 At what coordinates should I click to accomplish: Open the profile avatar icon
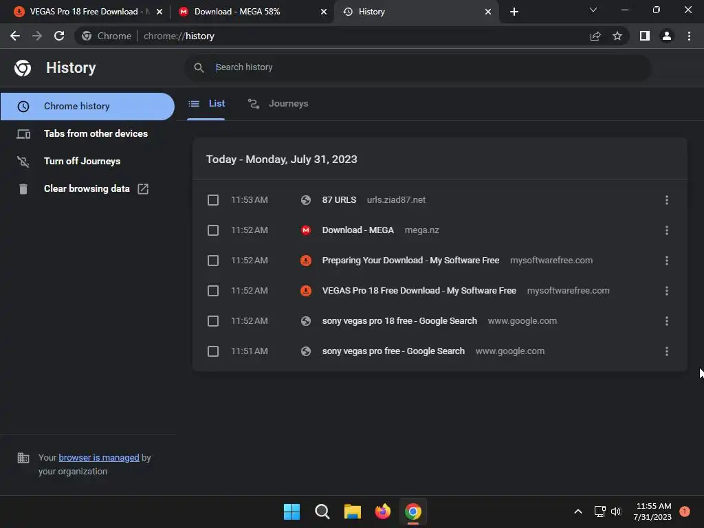(x=667, y=36)
